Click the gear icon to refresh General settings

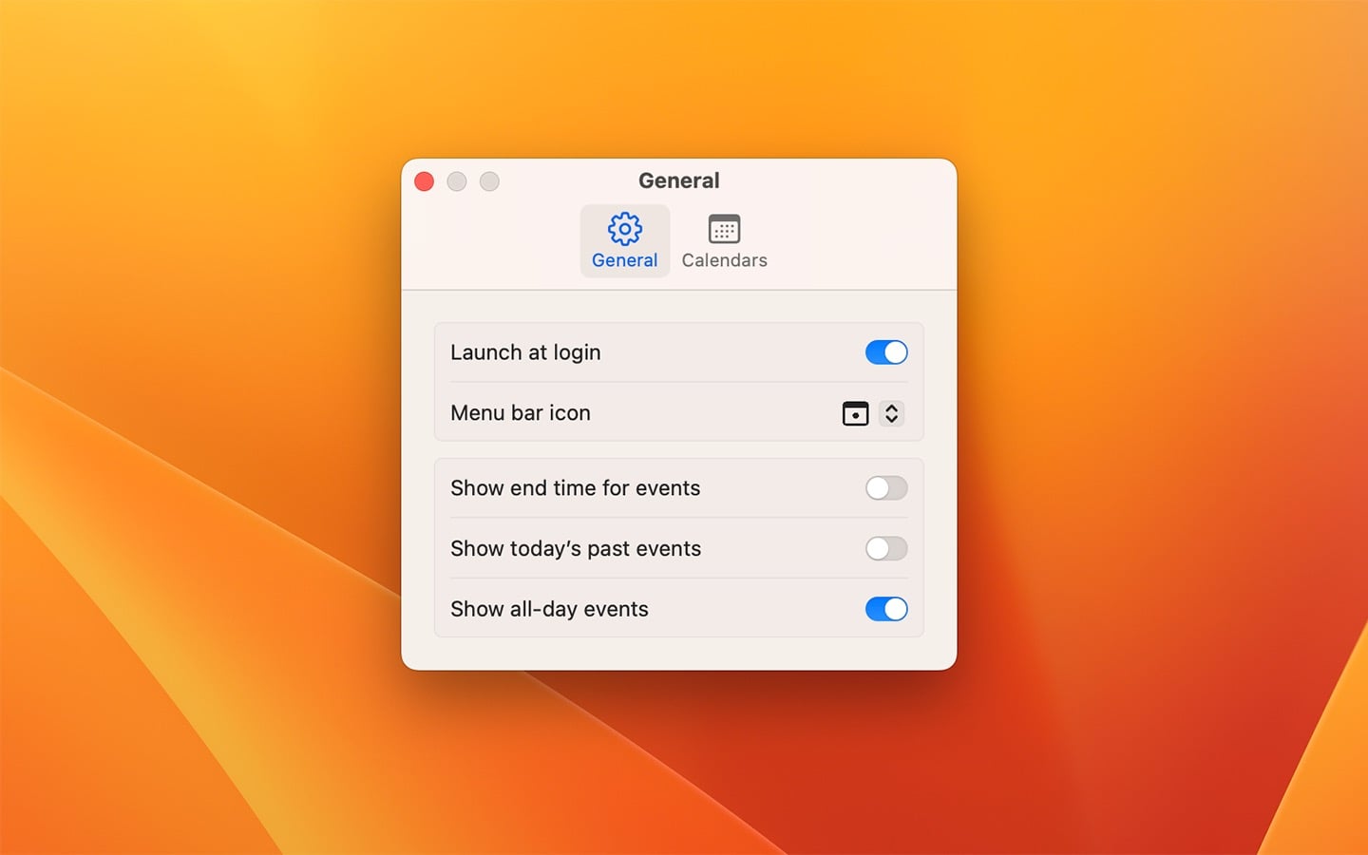click(x=624, y=228)
